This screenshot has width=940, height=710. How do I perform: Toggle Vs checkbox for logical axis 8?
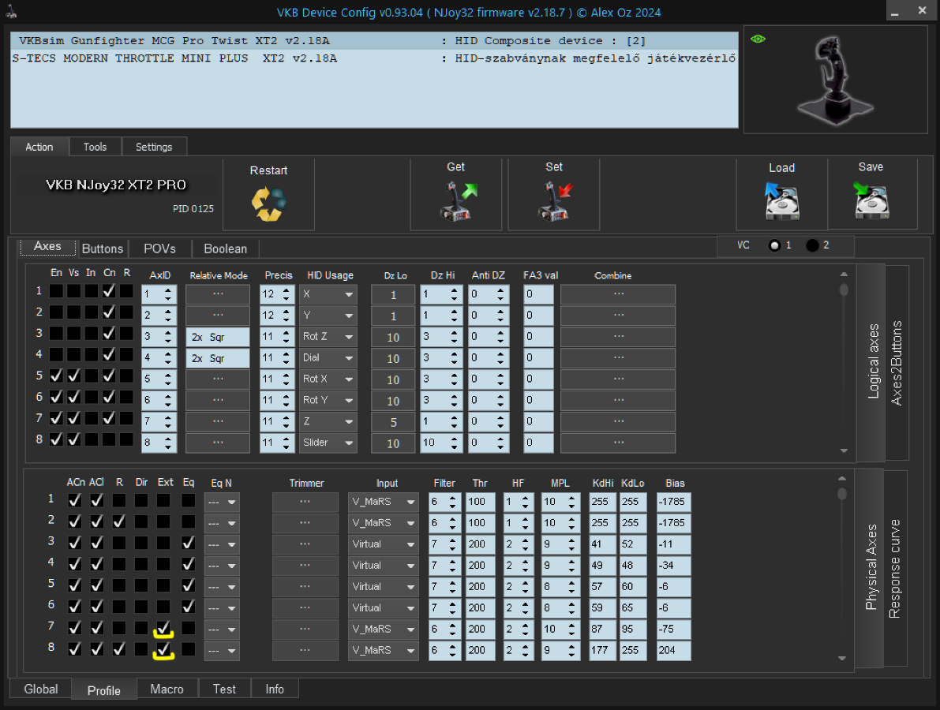pyautogui.click(x=73, y=439)
